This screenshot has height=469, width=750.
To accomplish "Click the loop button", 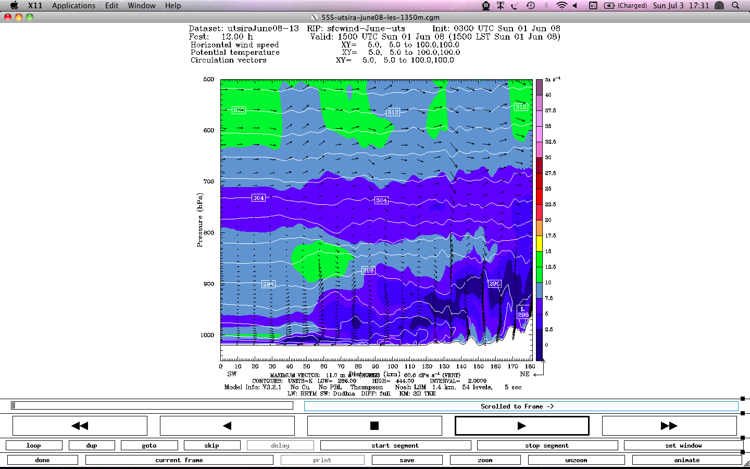I will click(x=34, y=446).
